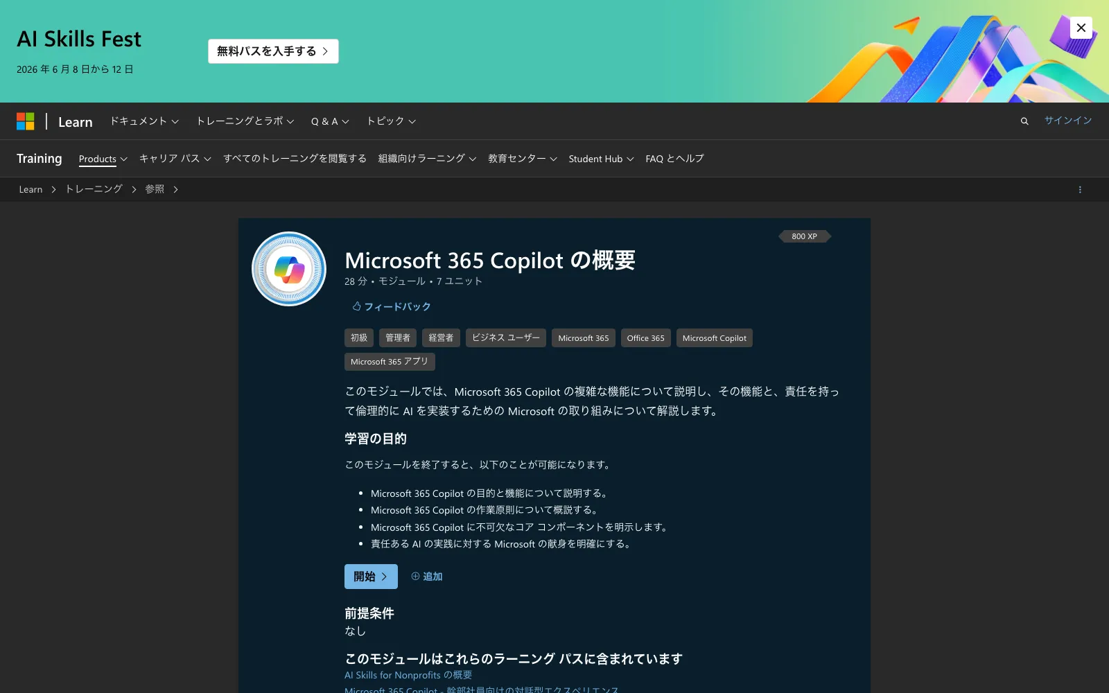Image resolution: width=1109 pixels, height=693 pixels.
Task: Open the Learn home link
Action: (75, 122)
